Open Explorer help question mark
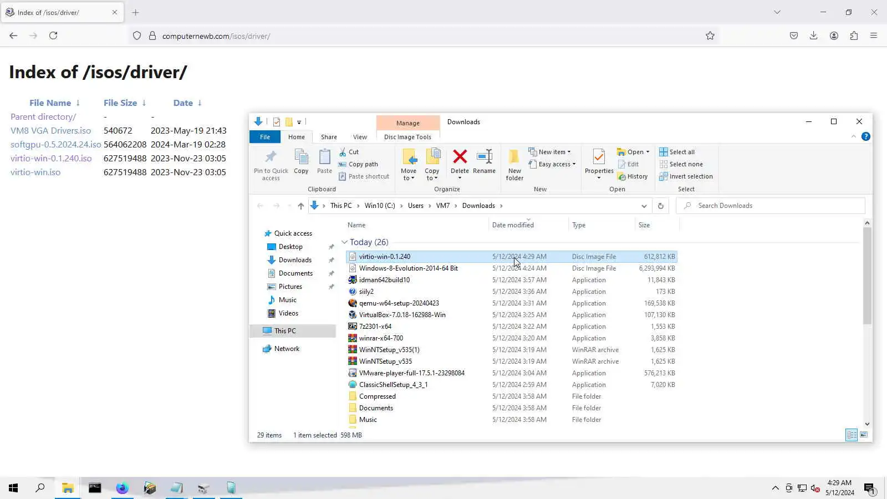The width and height of the screenshot is (887, 499). click(x=866, y=136)
